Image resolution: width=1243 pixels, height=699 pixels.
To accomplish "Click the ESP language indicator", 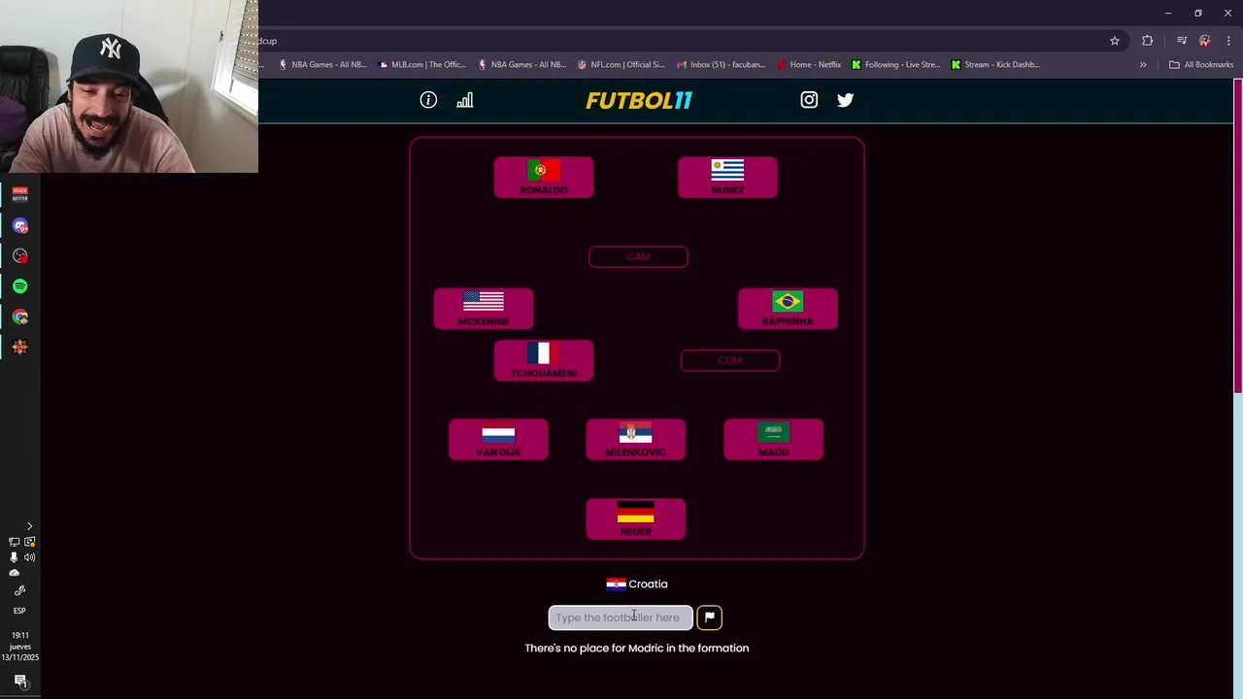I will 19,611.
